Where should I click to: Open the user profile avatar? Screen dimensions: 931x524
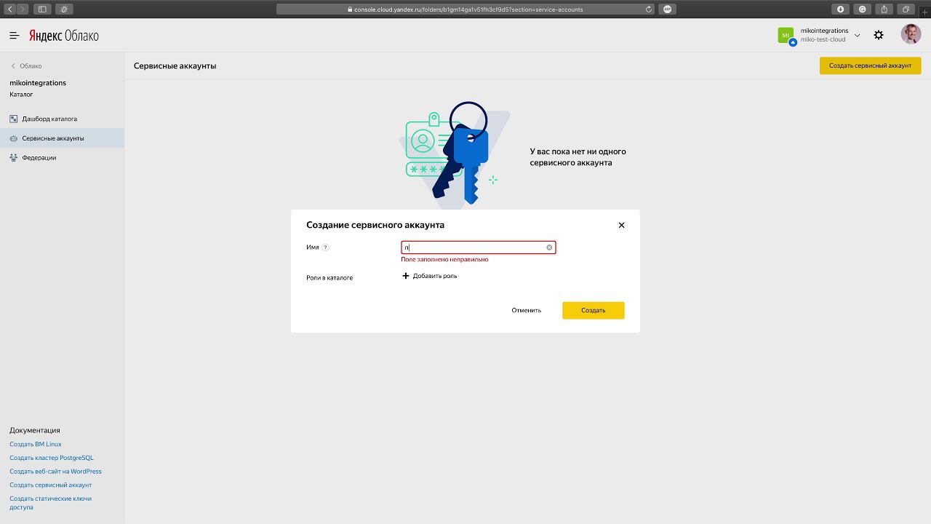point(911,34)
